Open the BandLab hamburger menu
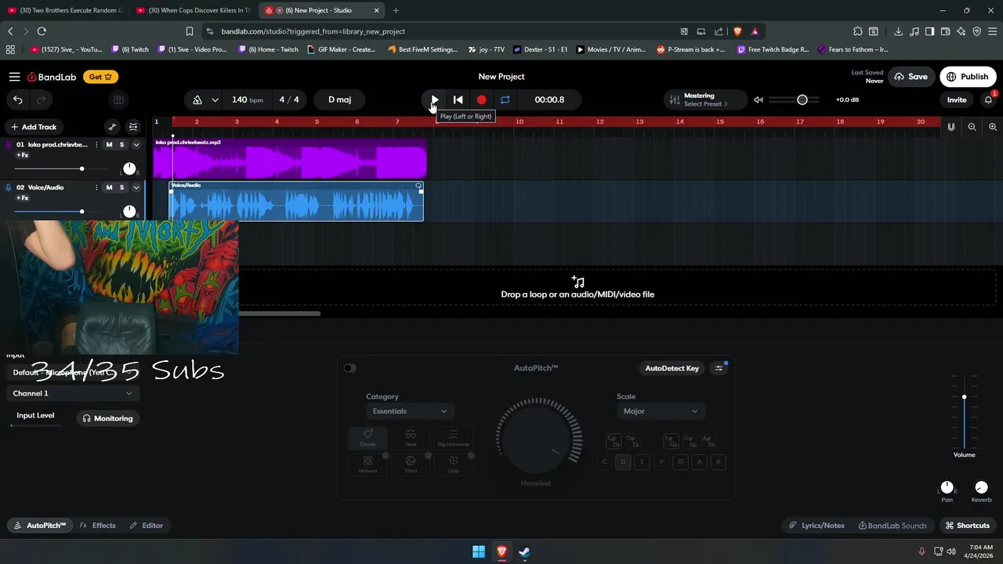The width and height of the screenshot is (1003, 564). [15, 77]
